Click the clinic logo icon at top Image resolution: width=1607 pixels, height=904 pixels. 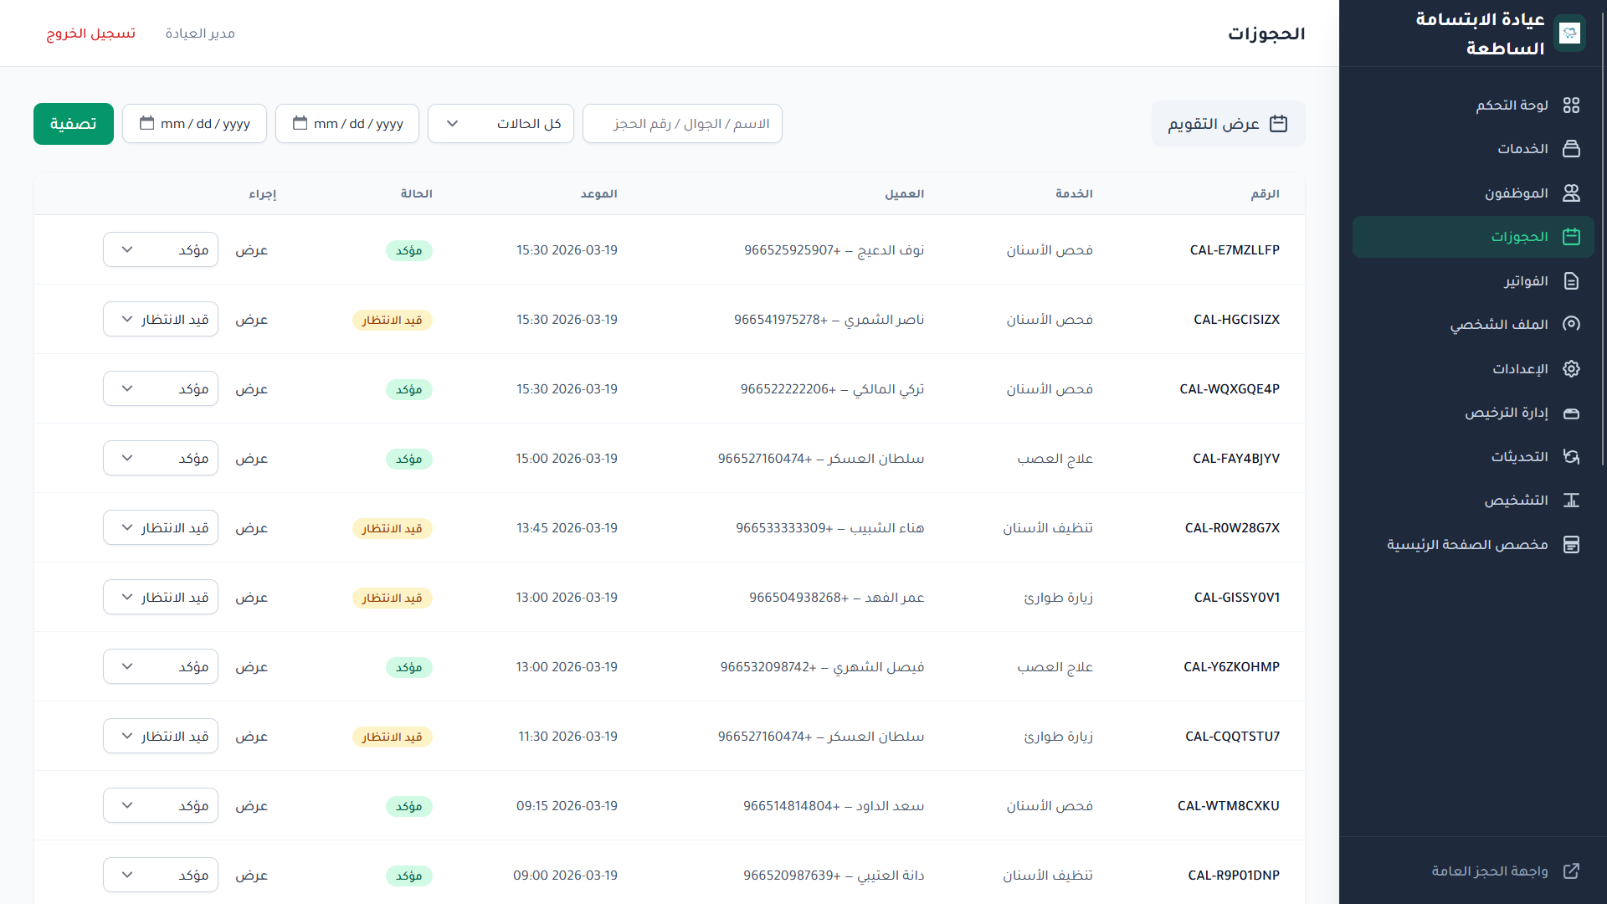click(1569, 33)
